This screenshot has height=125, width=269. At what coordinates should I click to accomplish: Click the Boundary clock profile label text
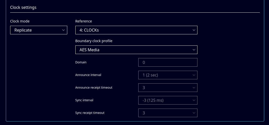[94, 41]
